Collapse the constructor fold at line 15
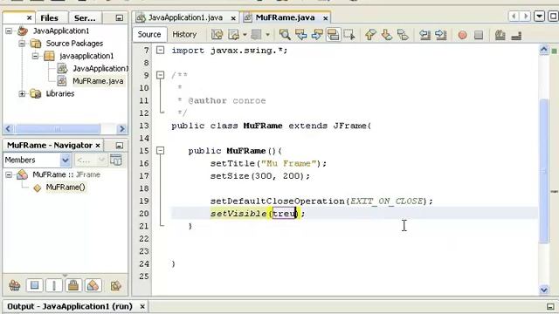Screen dimensions: 559x314 (x=161, y=151)
